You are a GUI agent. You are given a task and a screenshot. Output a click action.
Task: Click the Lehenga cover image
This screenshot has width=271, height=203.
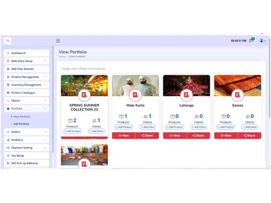click(186, 86)
